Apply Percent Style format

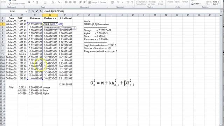pos(118,2)
